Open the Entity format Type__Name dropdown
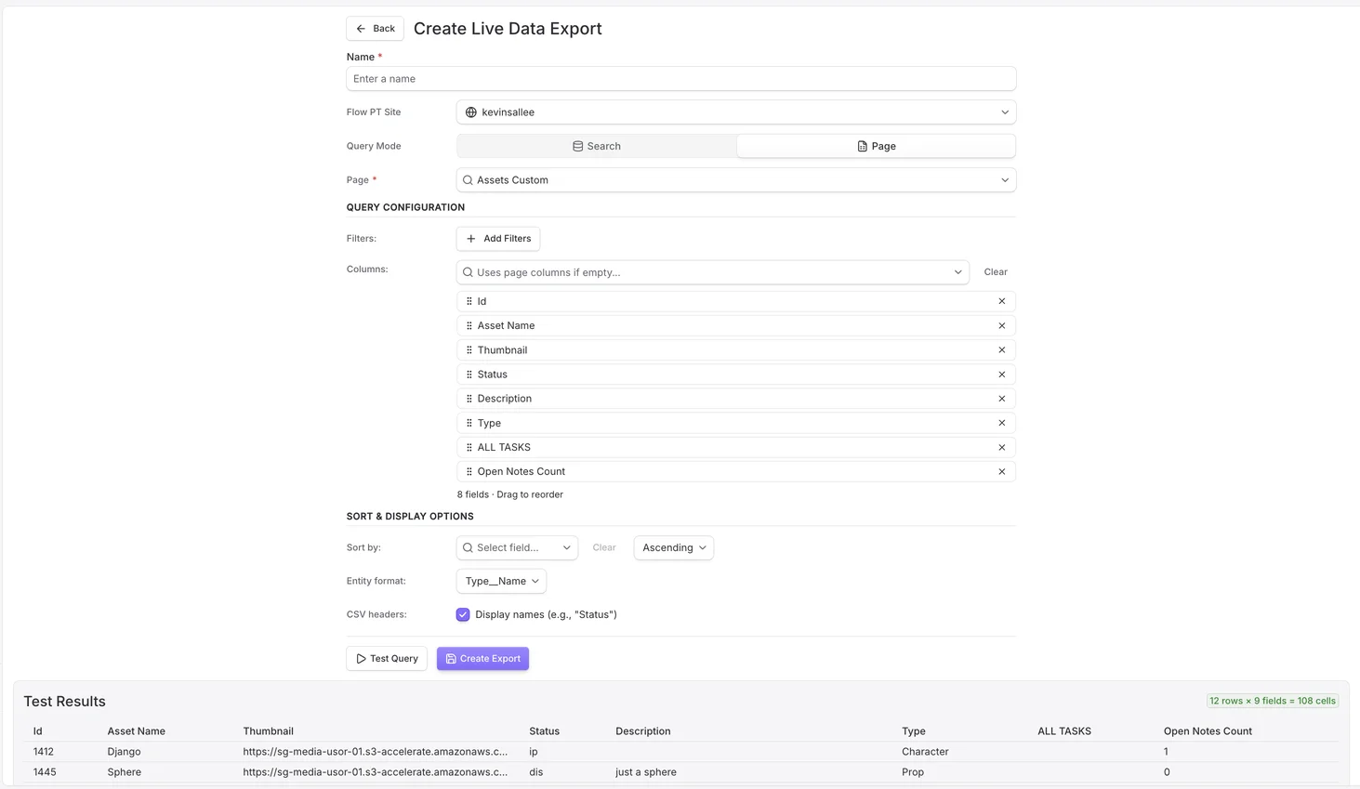This screenshot has width=1360, height=789. pyautogui.click(x=500, y=581)
